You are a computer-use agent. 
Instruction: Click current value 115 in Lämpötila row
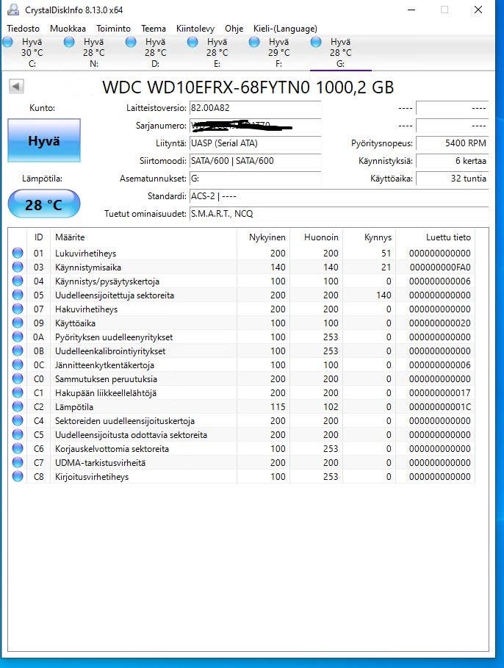tap(278, 407)
